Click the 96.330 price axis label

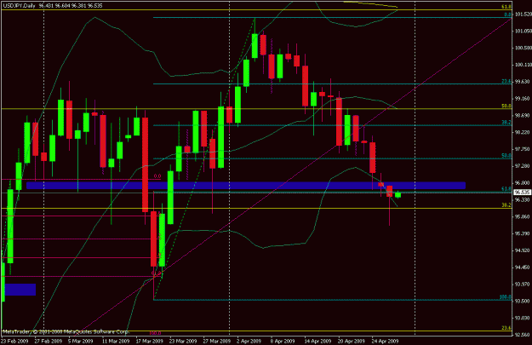click(x=523, y=199)
